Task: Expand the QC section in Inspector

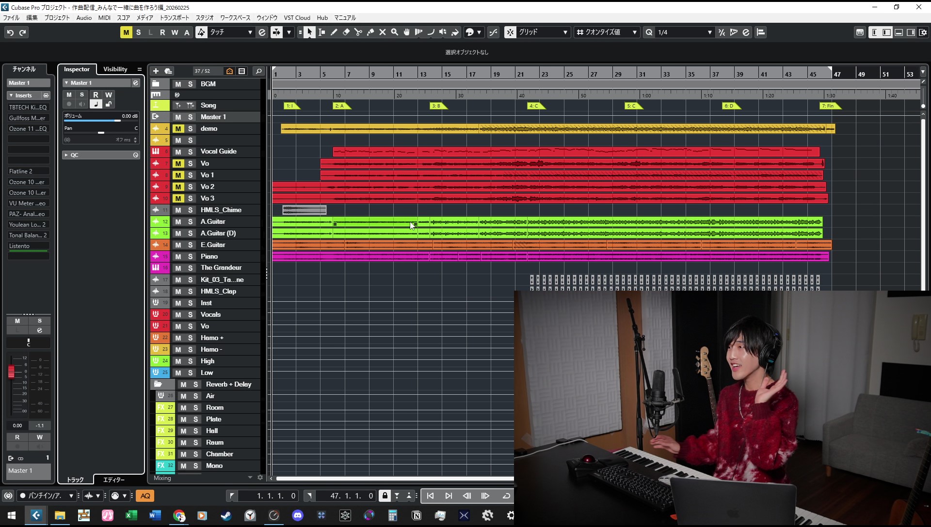Action: [66, 155]
